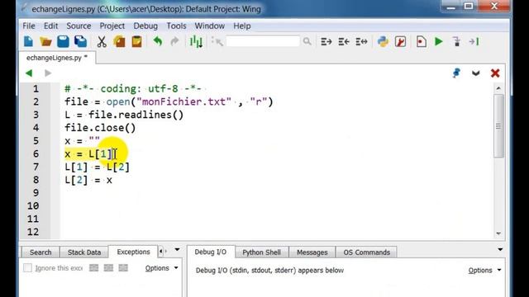Screen dimensions: 529x297
Task: Click the grey step-into debug icon
Action: point(456,42)
